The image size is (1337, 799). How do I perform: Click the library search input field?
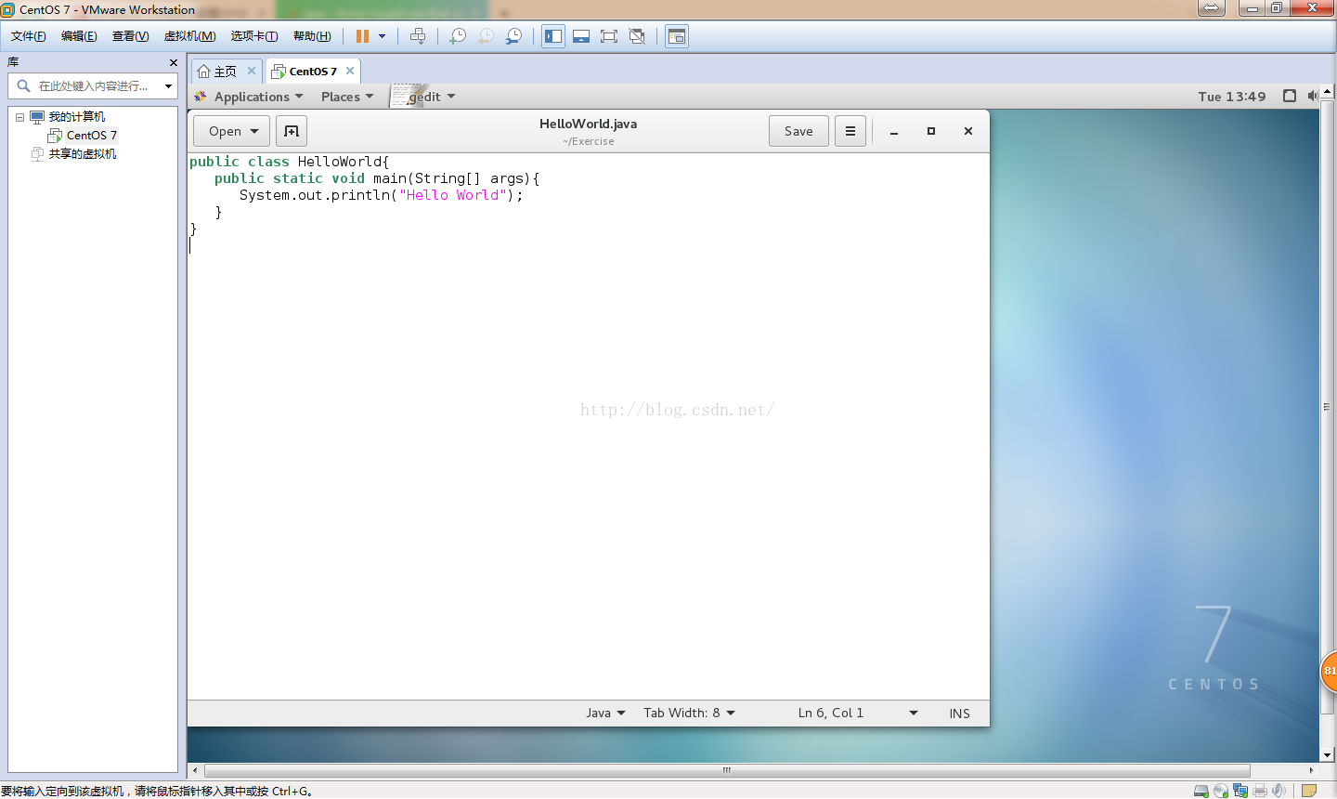tap(93, 85)
